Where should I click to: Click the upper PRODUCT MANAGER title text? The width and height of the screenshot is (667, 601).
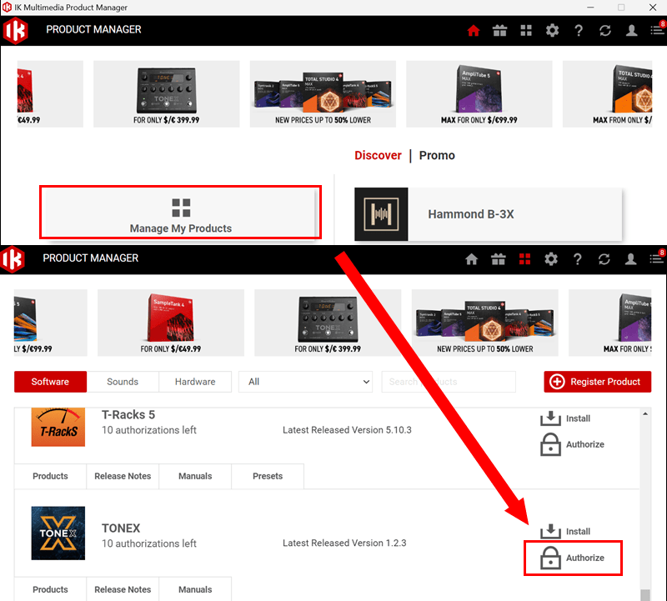point(93,29)
